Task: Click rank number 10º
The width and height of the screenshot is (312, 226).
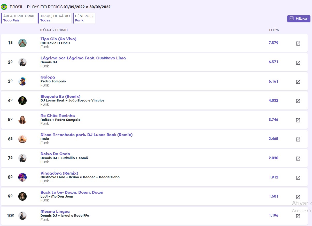Action: point(10,216)
